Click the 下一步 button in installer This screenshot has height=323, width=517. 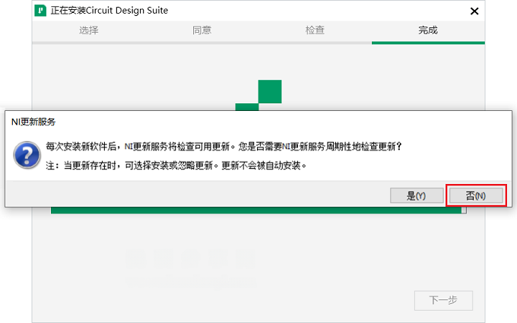pyautogui.click(x=443, y=300)
